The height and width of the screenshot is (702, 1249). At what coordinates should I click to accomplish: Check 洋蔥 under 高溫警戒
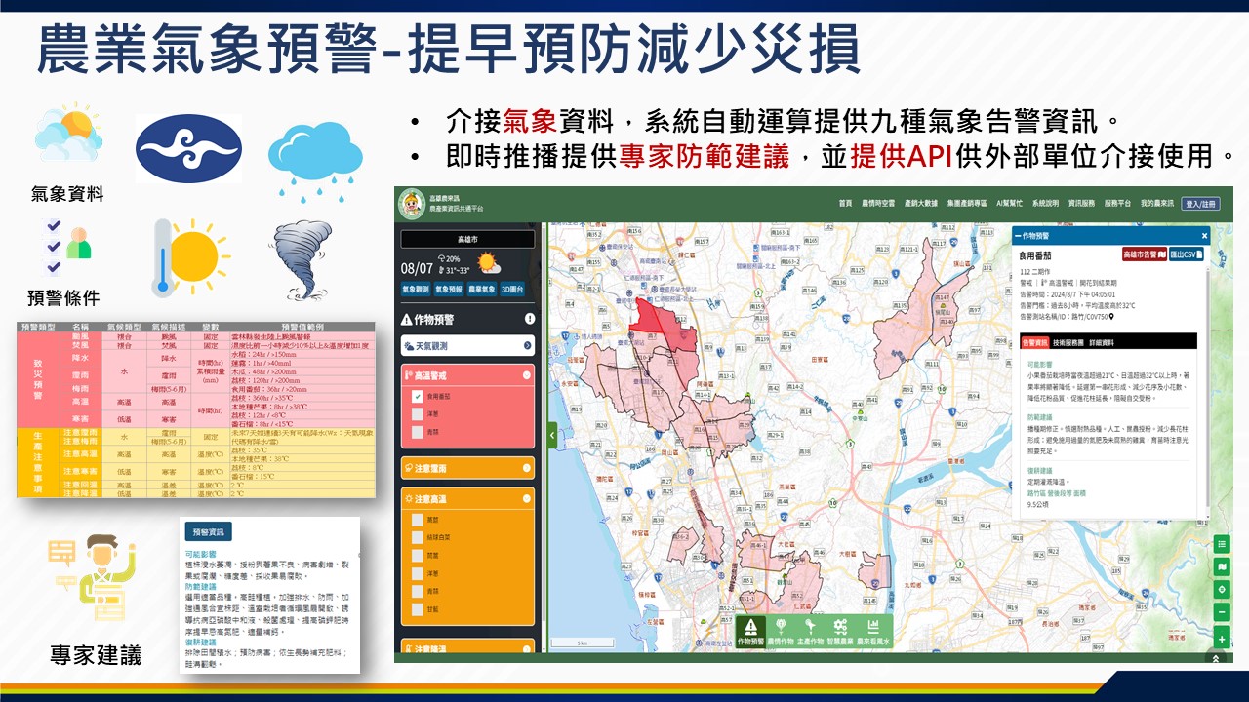pos(417,413)
